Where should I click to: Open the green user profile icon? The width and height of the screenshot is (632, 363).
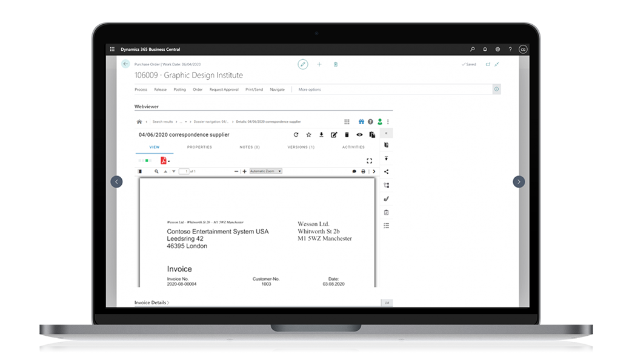tap(380, 122)
